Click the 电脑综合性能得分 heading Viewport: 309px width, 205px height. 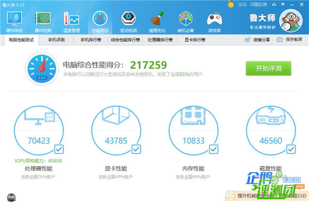[93, 65]
